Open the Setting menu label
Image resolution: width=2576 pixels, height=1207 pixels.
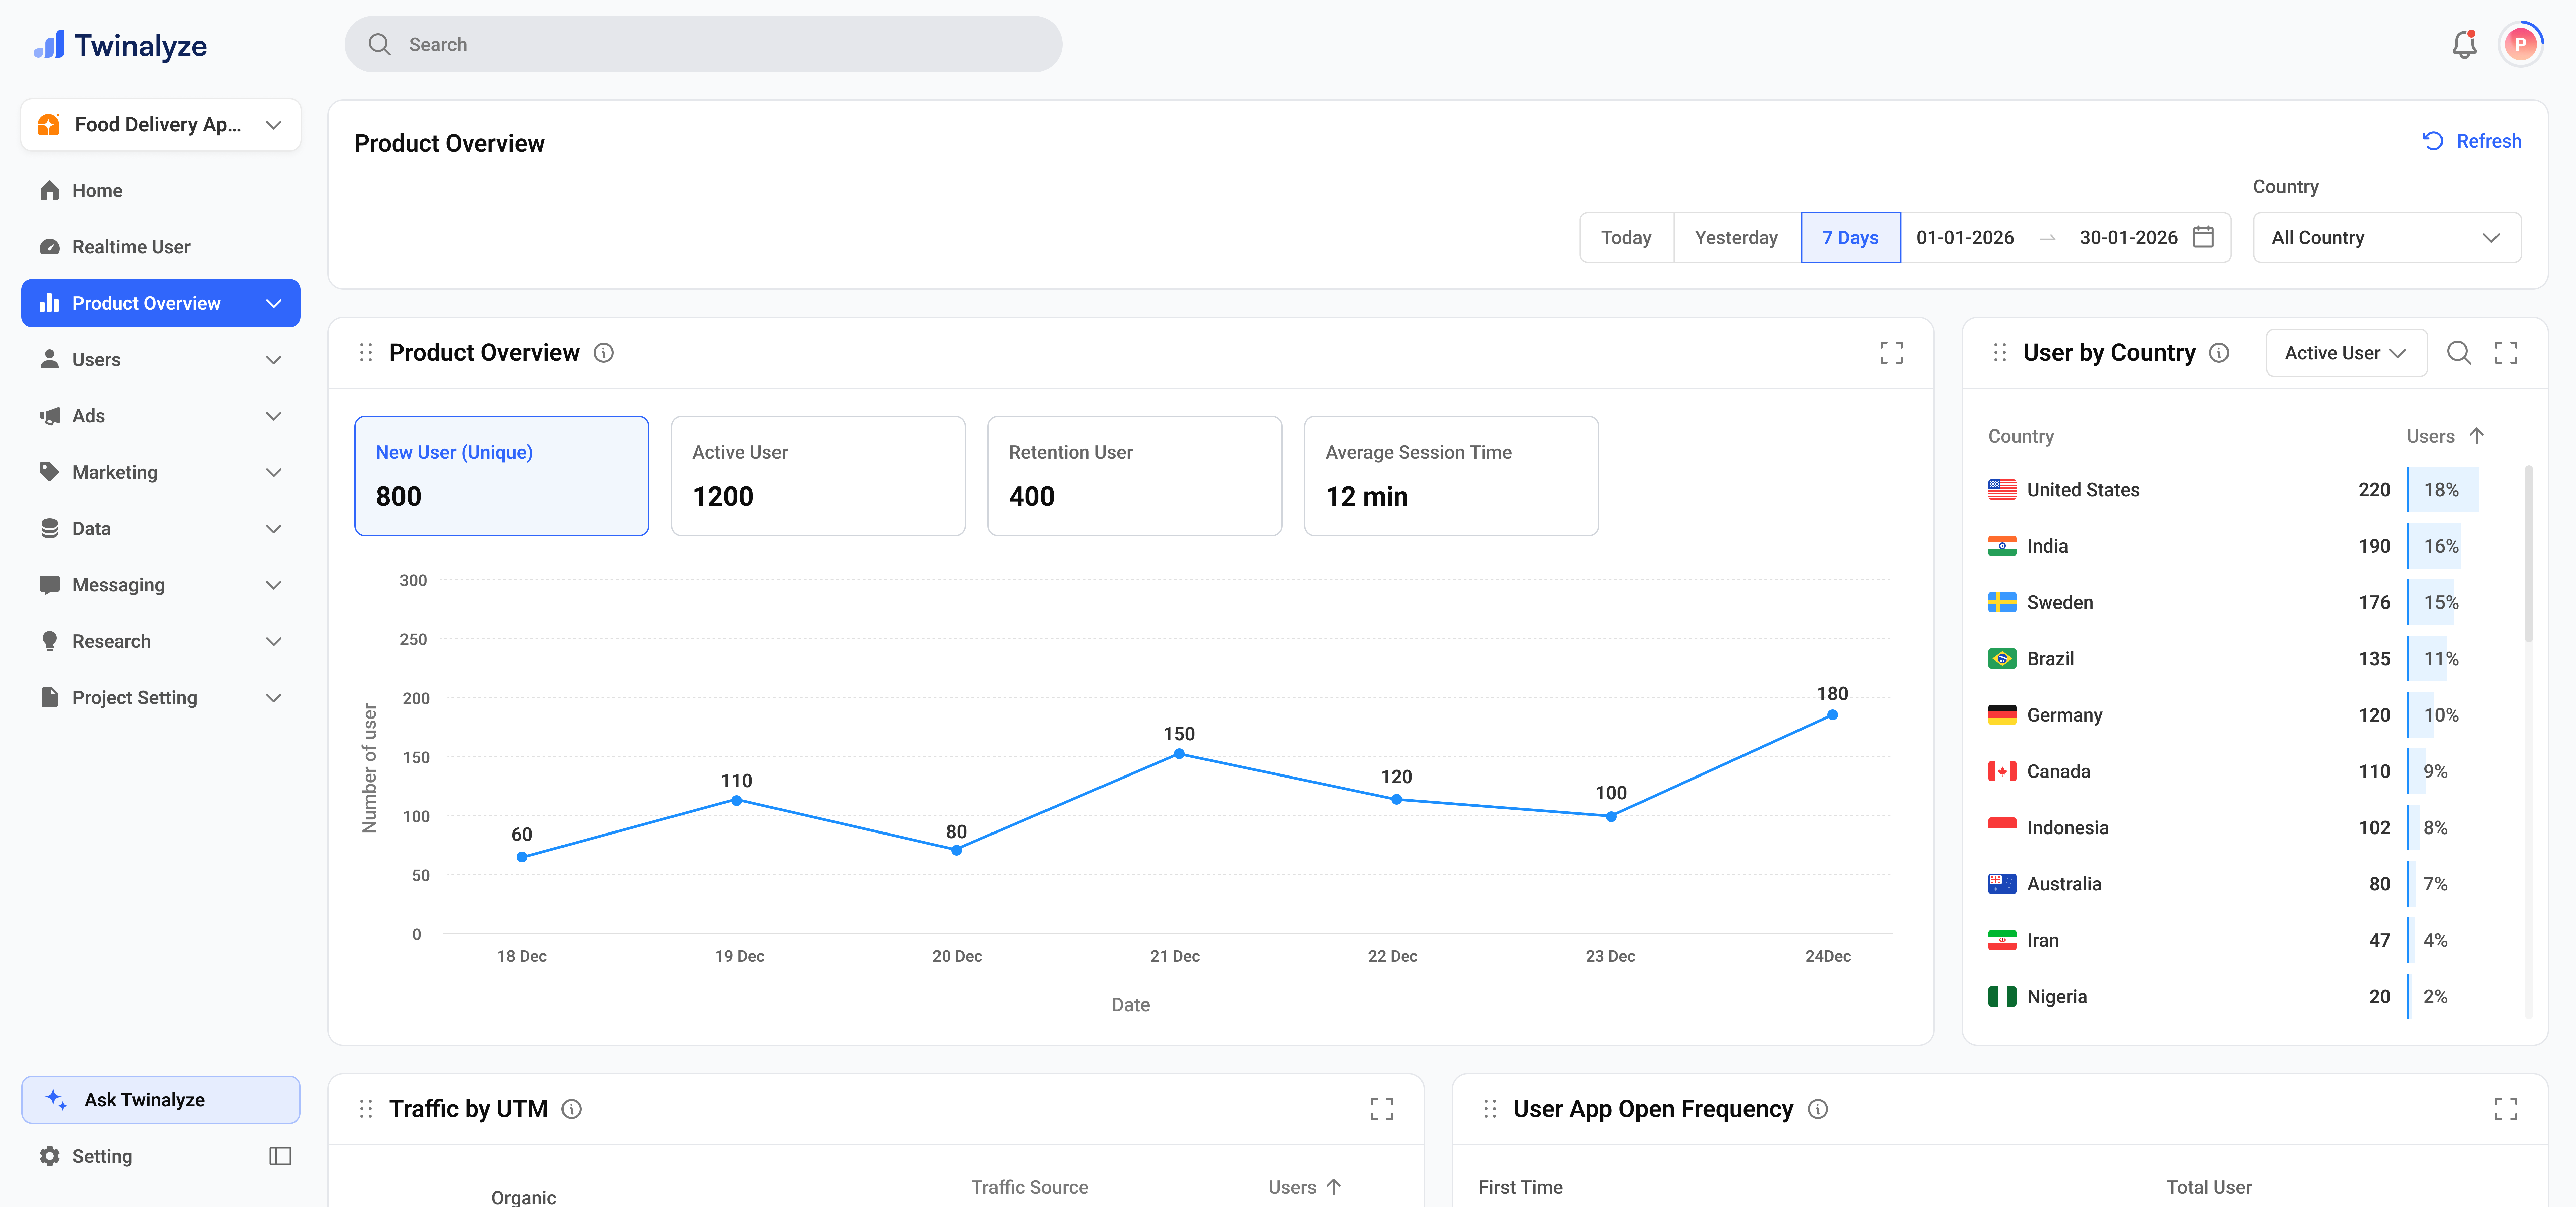pos(102,1156)
